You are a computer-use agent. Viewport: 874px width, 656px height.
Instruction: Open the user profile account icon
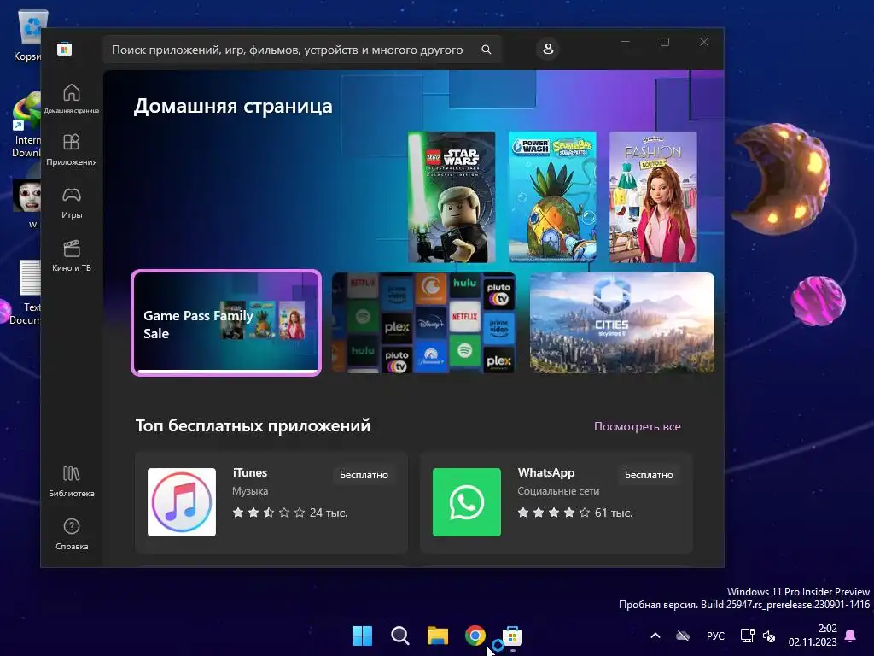[x=548, y=49]
